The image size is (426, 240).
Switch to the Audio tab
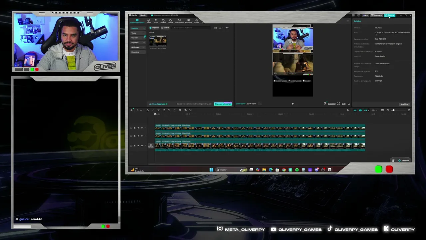(x=149, y=21)
